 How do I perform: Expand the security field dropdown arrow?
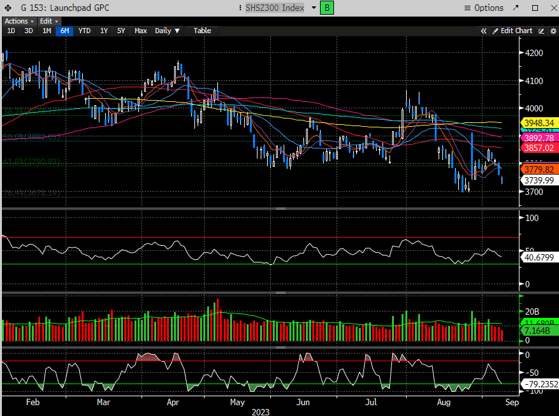pos(314,8)
